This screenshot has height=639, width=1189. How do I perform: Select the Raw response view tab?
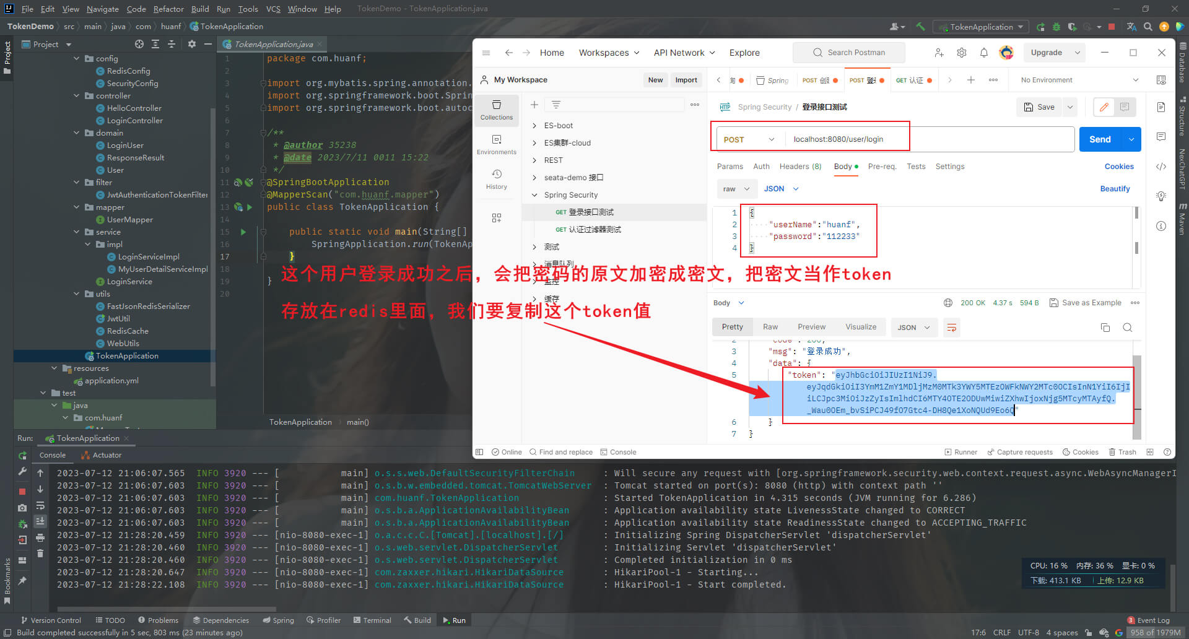coord(770,327)
